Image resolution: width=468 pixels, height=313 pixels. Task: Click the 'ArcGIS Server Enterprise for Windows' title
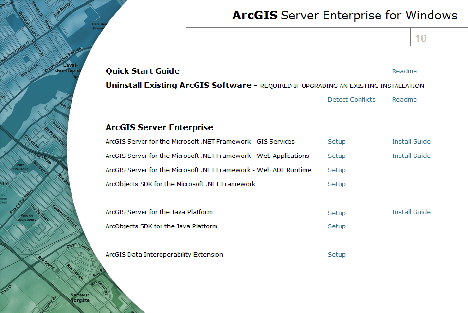point(345,16)
